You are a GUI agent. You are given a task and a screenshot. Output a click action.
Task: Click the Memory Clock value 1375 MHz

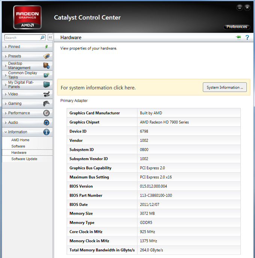(148, 241)
